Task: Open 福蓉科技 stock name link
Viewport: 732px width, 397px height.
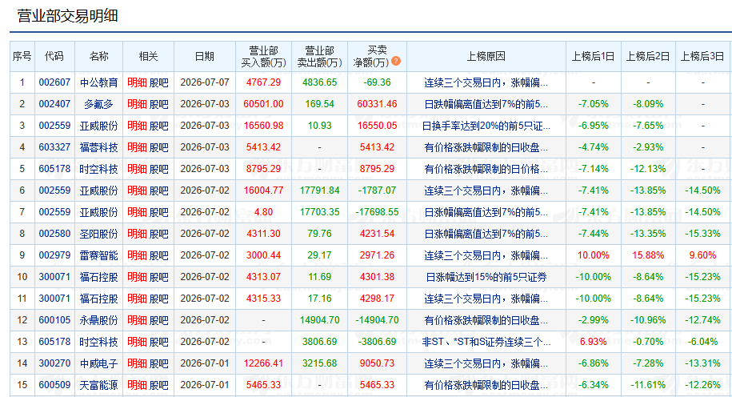Action: (99, 147)
